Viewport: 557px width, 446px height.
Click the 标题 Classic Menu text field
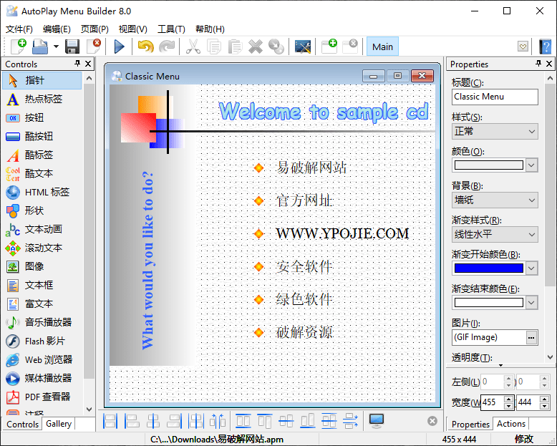(495, 97)
